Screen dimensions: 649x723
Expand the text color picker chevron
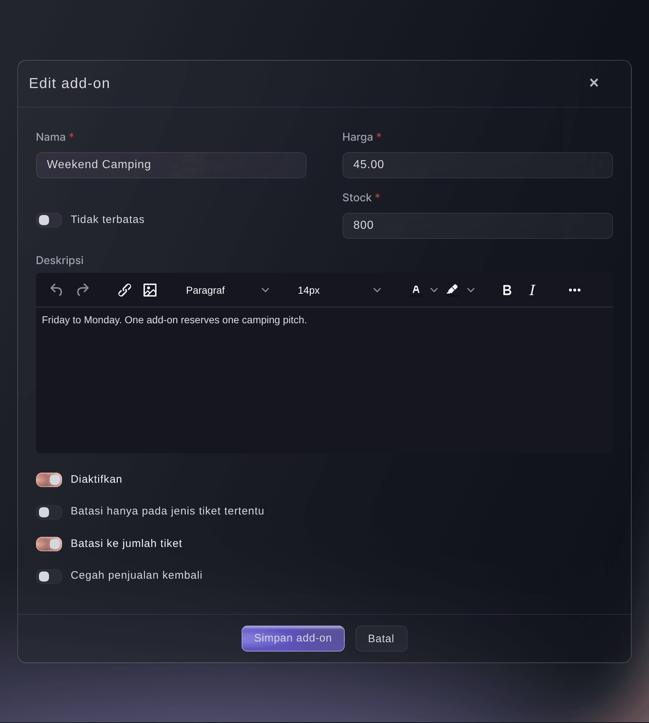(434, 290)
